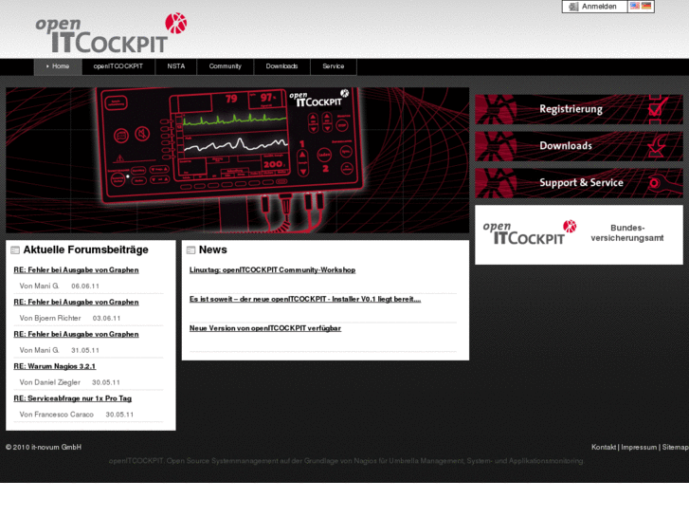The width and height of the screenshot is (689, 517).
Task: Click the download arrow icon on Downloads banner
Action: (x=657, y=146)
